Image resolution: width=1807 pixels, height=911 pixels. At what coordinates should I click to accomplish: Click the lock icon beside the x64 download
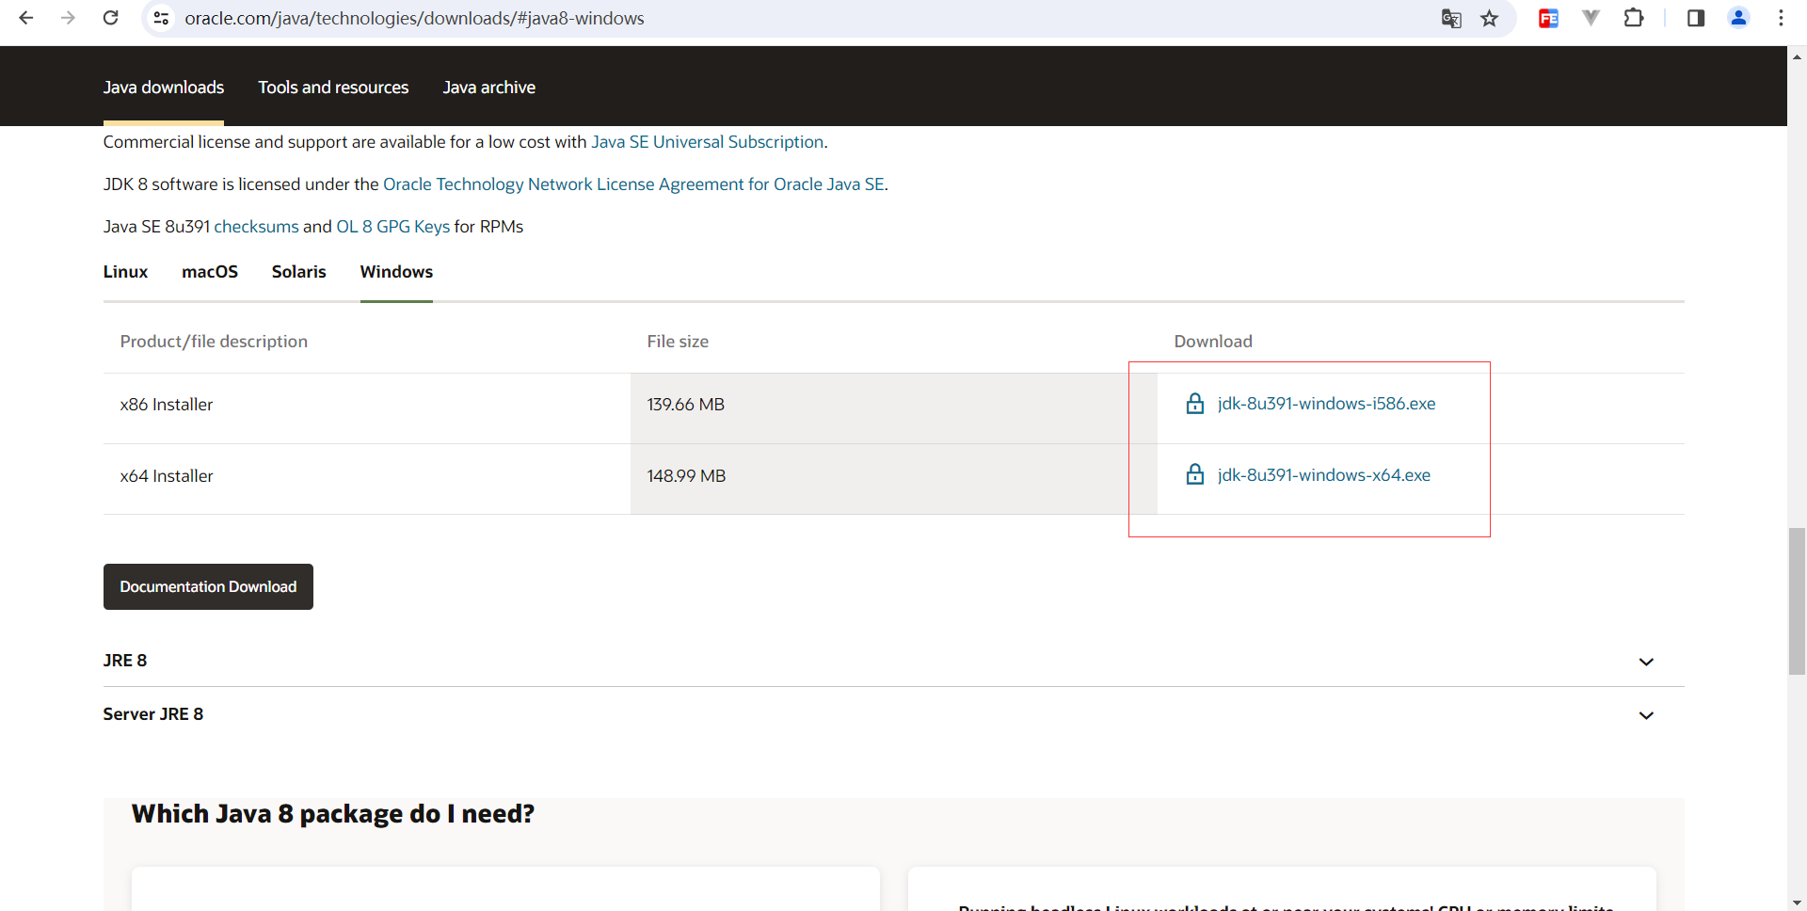click(x=1194, y=475)
